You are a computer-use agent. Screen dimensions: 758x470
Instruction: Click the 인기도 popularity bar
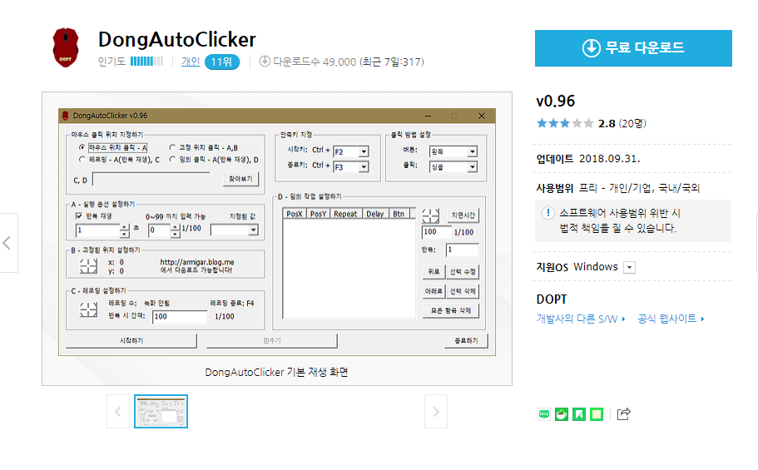tap(147, 62)
